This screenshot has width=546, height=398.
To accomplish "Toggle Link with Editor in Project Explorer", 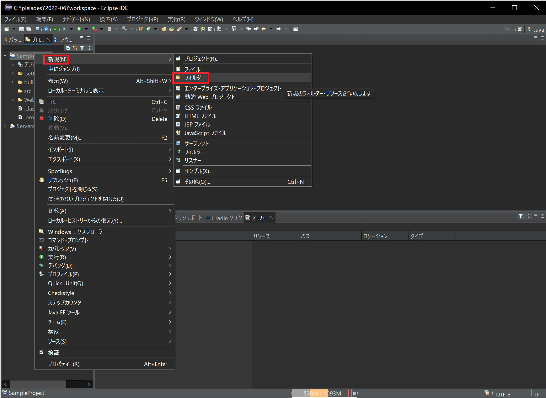I will point(75,48).
